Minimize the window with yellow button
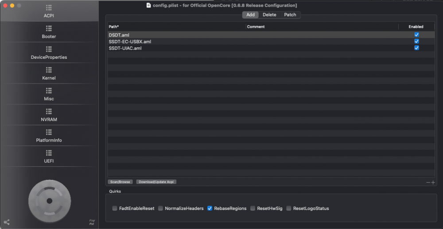 point(12,6)
